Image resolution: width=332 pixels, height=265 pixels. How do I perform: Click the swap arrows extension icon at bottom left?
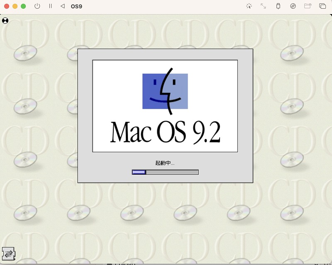(x=9, y=253)
